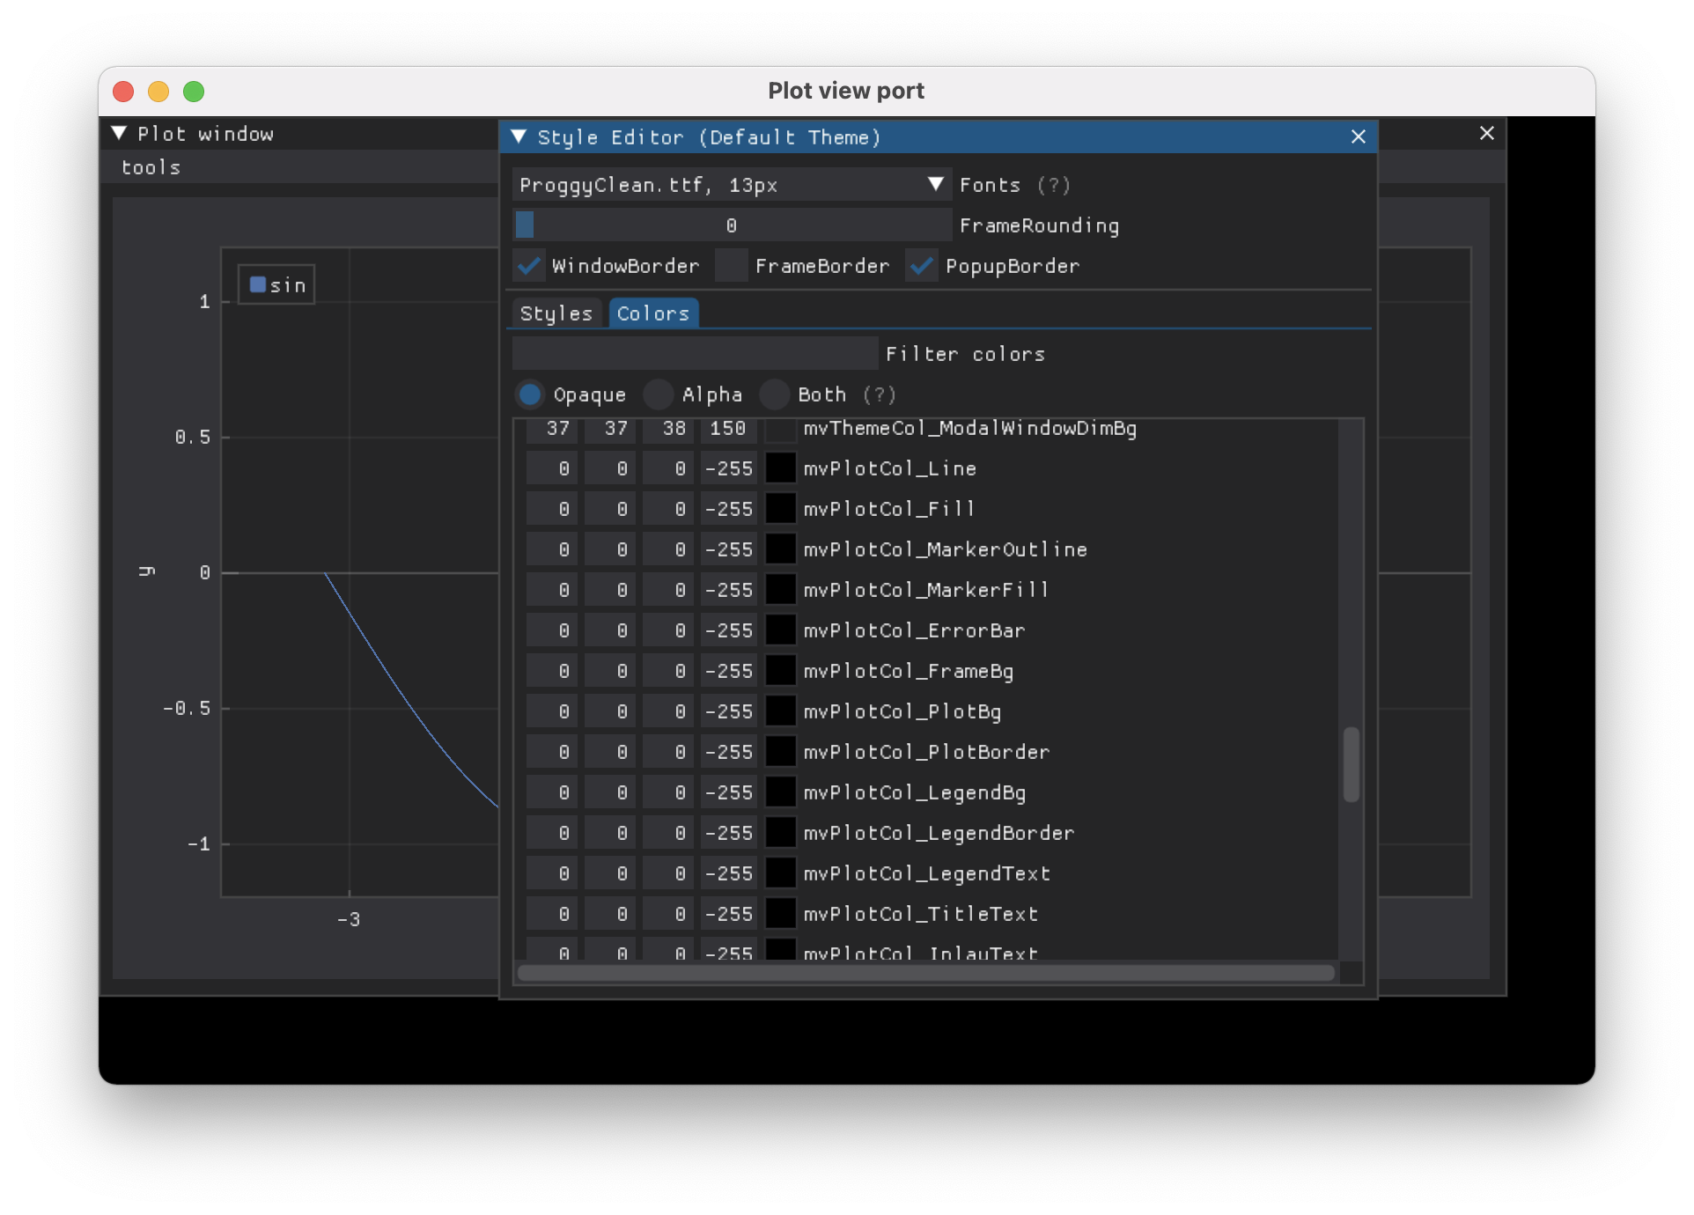Switch to the Styles tab
1694x1215 pixels.
(556, 313)
